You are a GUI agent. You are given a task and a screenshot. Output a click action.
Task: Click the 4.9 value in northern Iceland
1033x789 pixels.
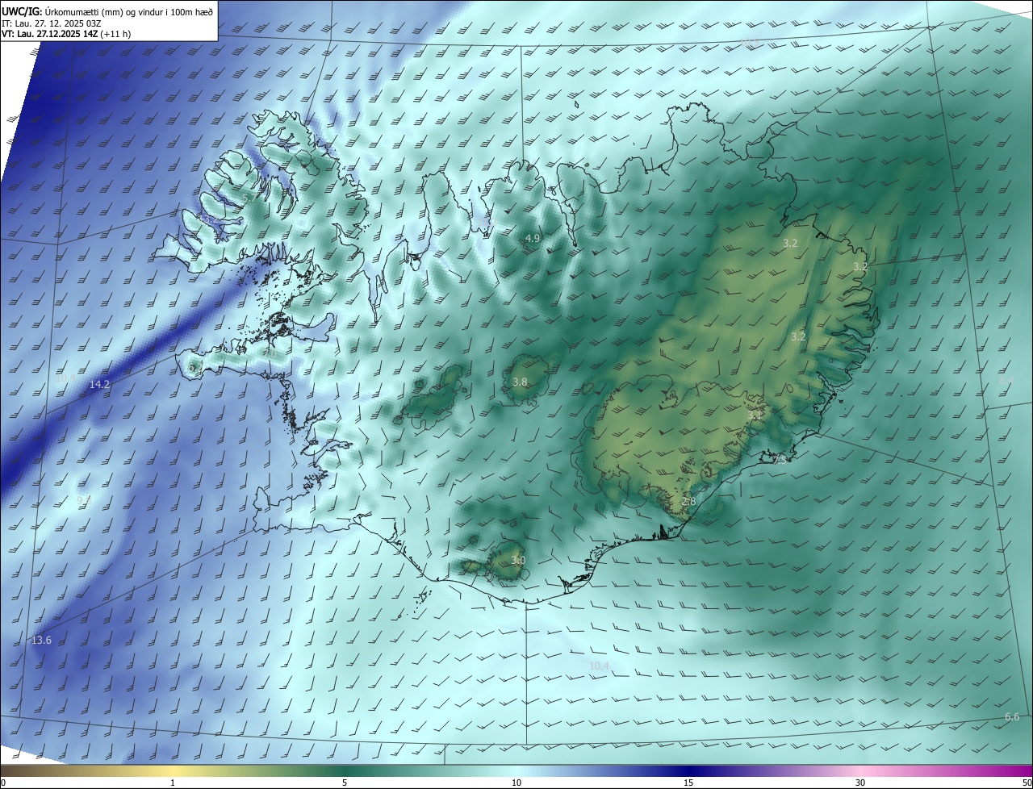[532, 239]
